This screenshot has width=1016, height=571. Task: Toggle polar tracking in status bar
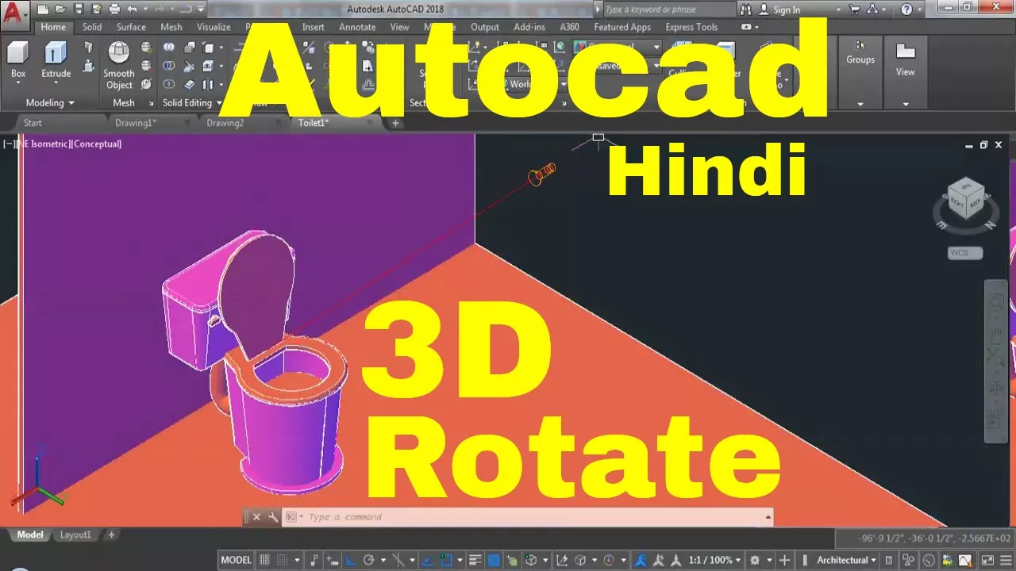(369, 560)
